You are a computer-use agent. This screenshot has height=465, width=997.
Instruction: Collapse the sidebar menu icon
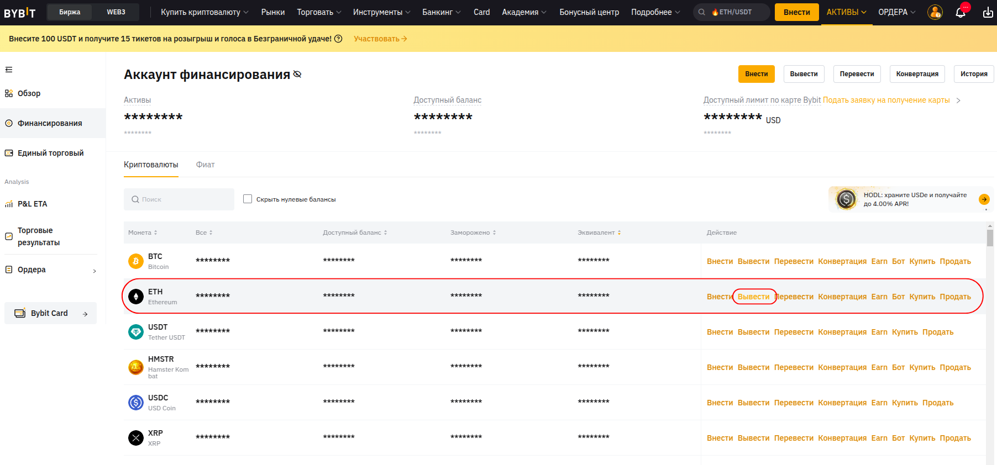(x=9, y=70)
